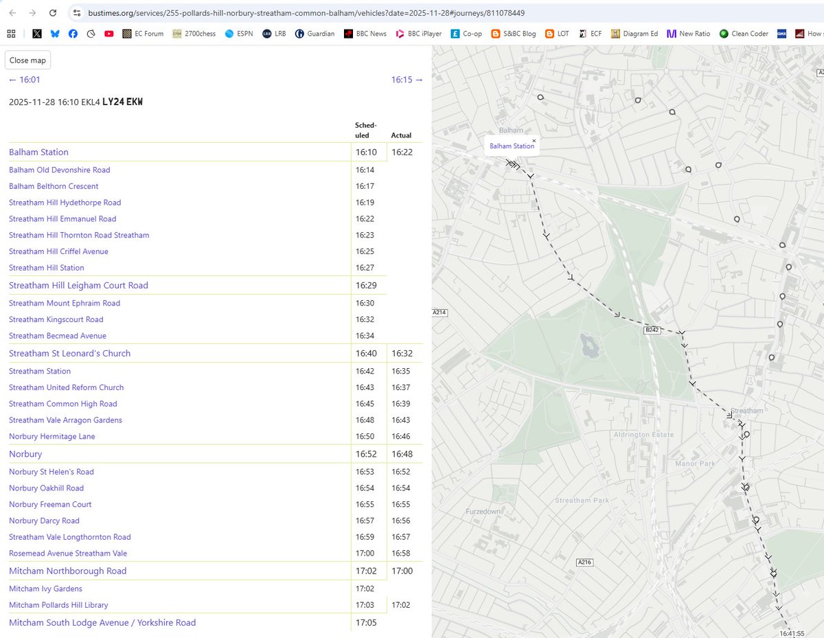This screenshot has width=824, height=638.
Task: Open the Bluesky butterfly bookmark
Action: click(x=55, y=33)
